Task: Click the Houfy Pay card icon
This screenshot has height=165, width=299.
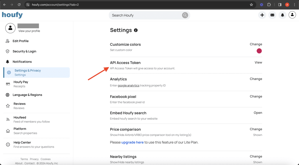Action: [x=8, y=84]
